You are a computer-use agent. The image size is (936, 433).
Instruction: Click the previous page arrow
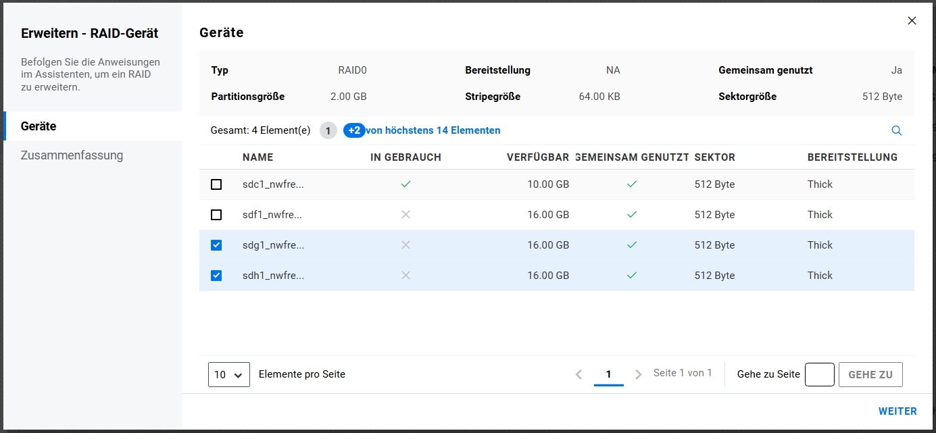pyautogui.click(x=578, y=374)
